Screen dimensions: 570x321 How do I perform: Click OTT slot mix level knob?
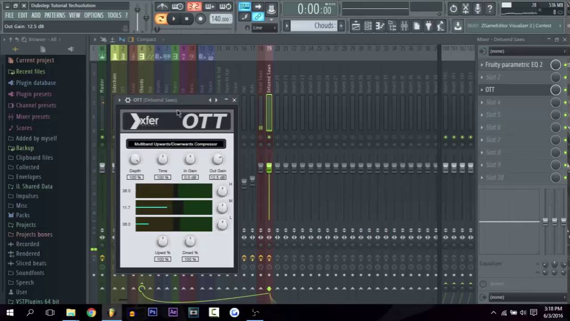pos(556,90)
